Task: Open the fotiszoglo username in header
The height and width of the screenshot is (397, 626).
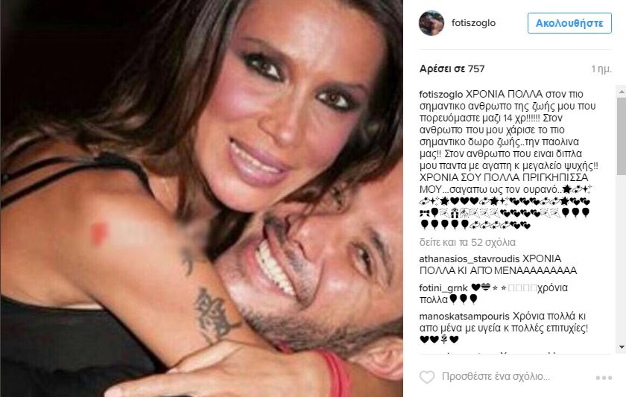Action: (473, 23)
